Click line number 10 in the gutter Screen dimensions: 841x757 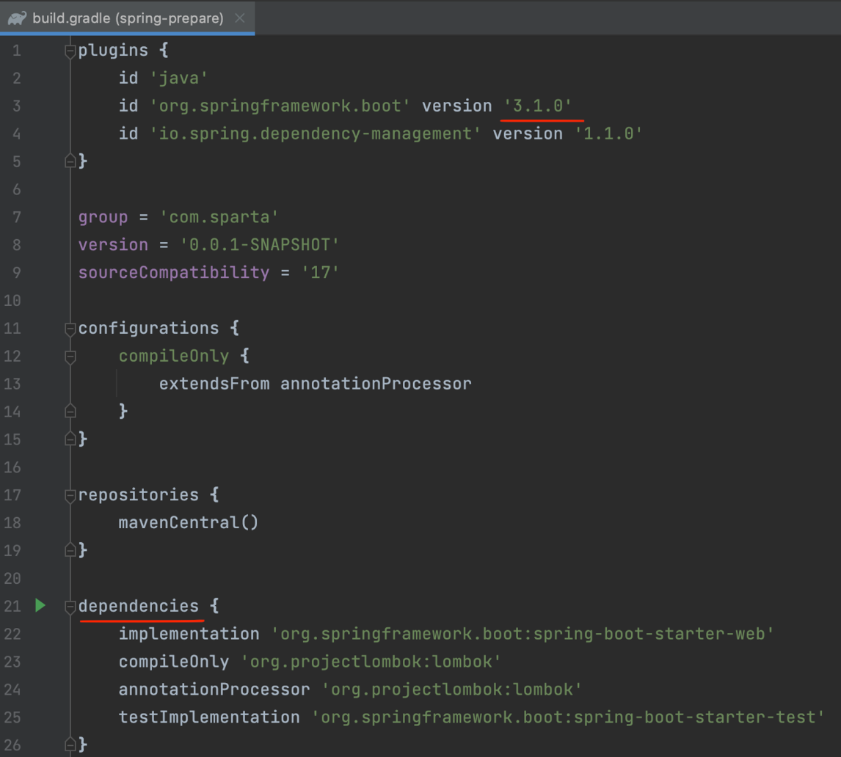12,300
